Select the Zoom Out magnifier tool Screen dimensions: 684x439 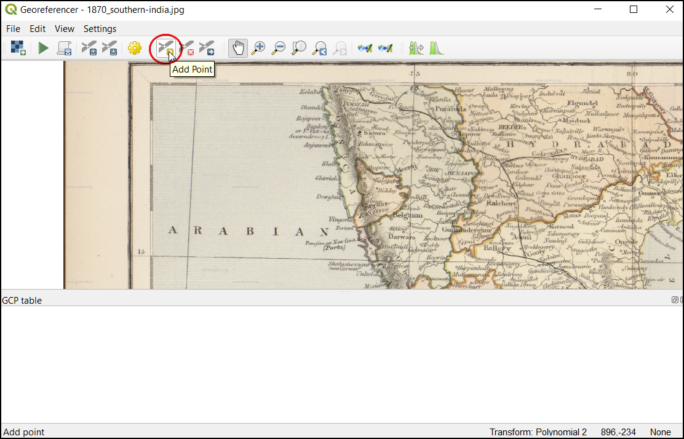279,48
